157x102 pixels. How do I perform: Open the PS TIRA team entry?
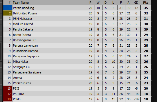point(19,94)
